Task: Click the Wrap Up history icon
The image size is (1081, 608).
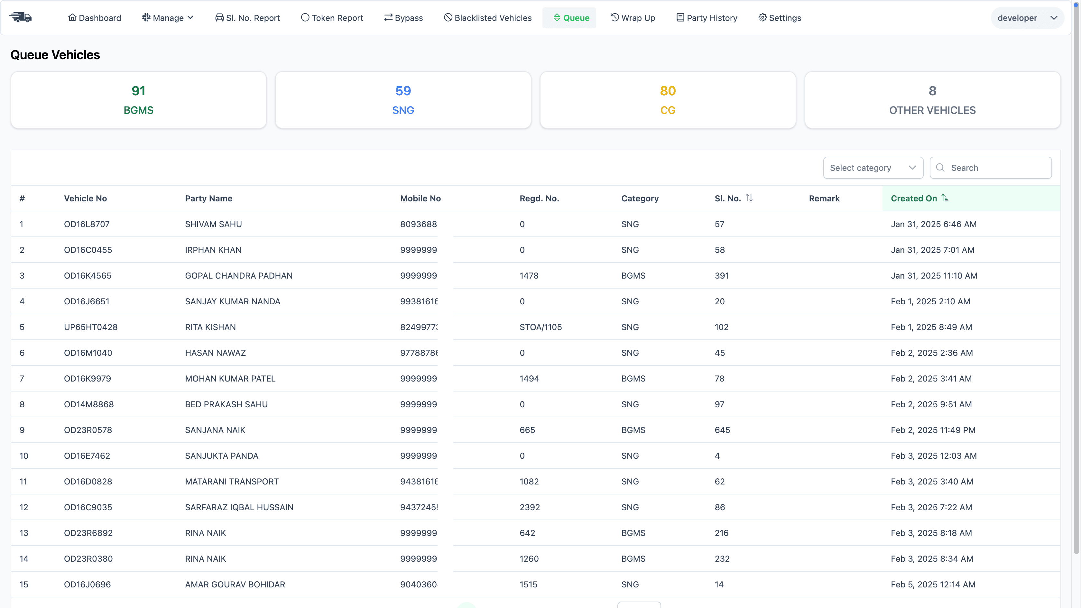Action: click(x=615, y=18)
